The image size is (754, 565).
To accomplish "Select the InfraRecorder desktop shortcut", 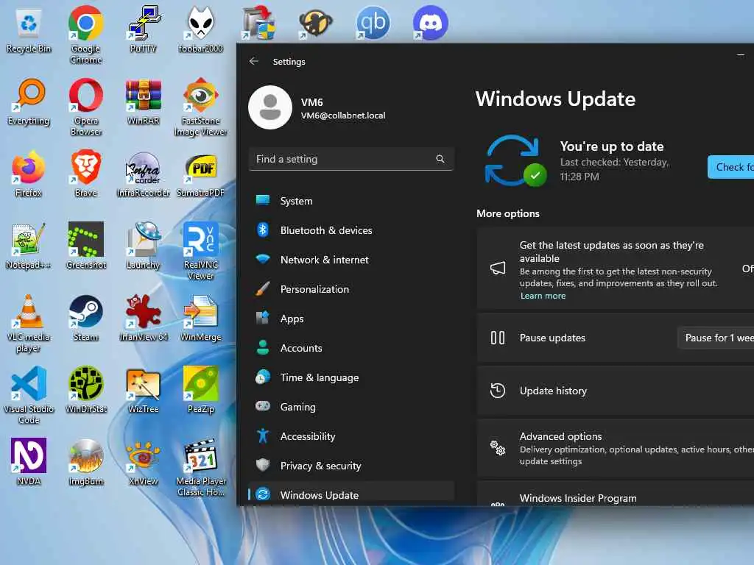I will point(143,174).
